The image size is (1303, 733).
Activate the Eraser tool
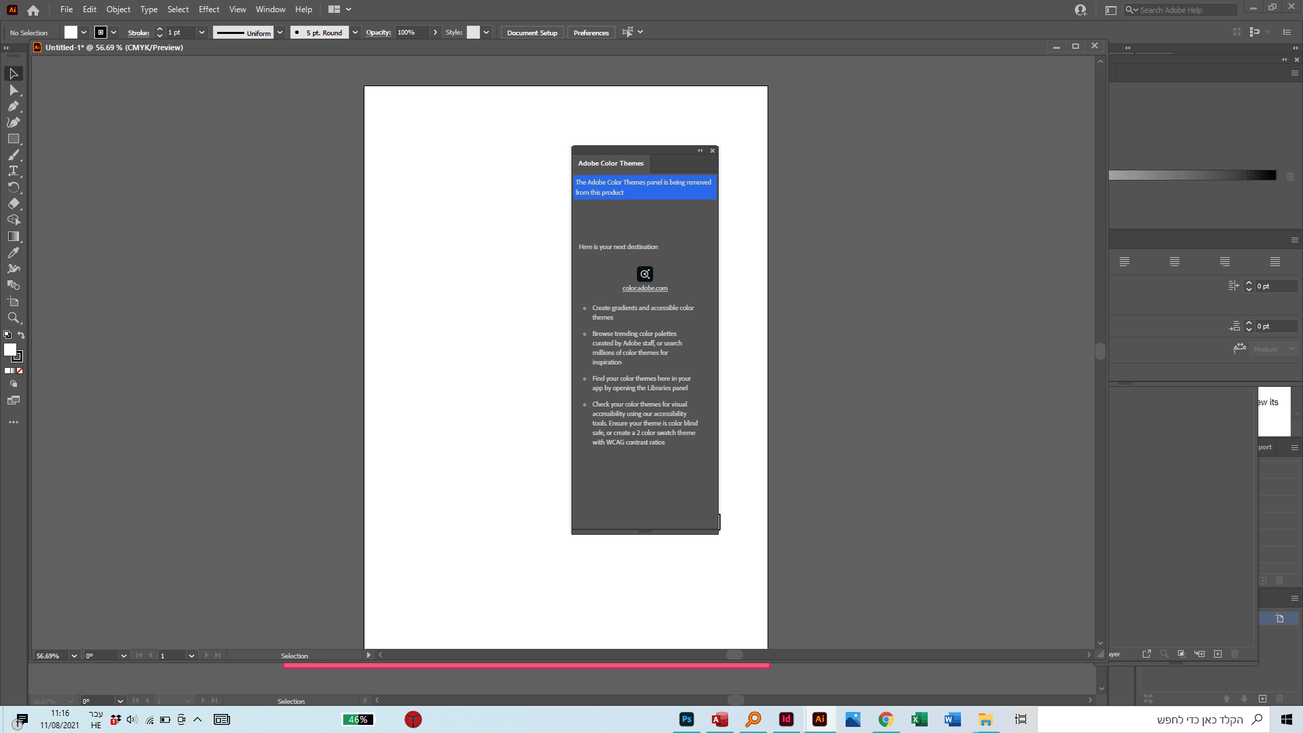point(13,204)
